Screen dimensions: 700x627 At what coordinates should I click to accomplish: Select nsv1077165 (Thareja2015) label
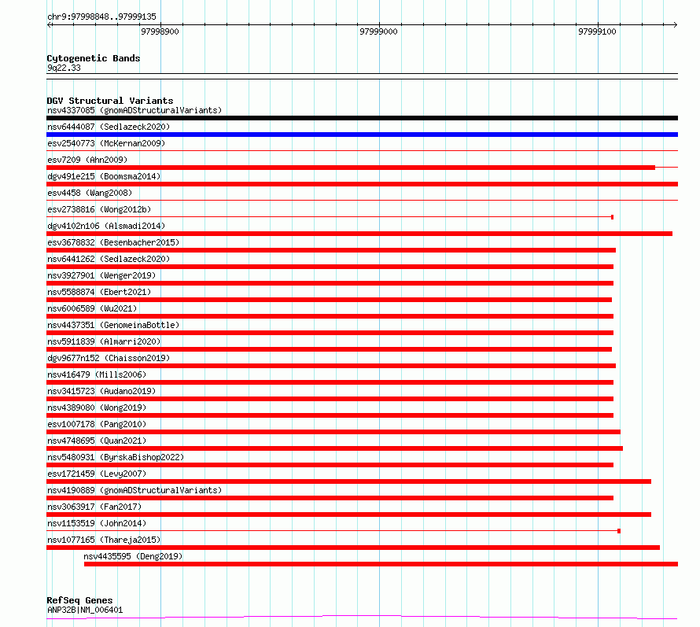104,540
